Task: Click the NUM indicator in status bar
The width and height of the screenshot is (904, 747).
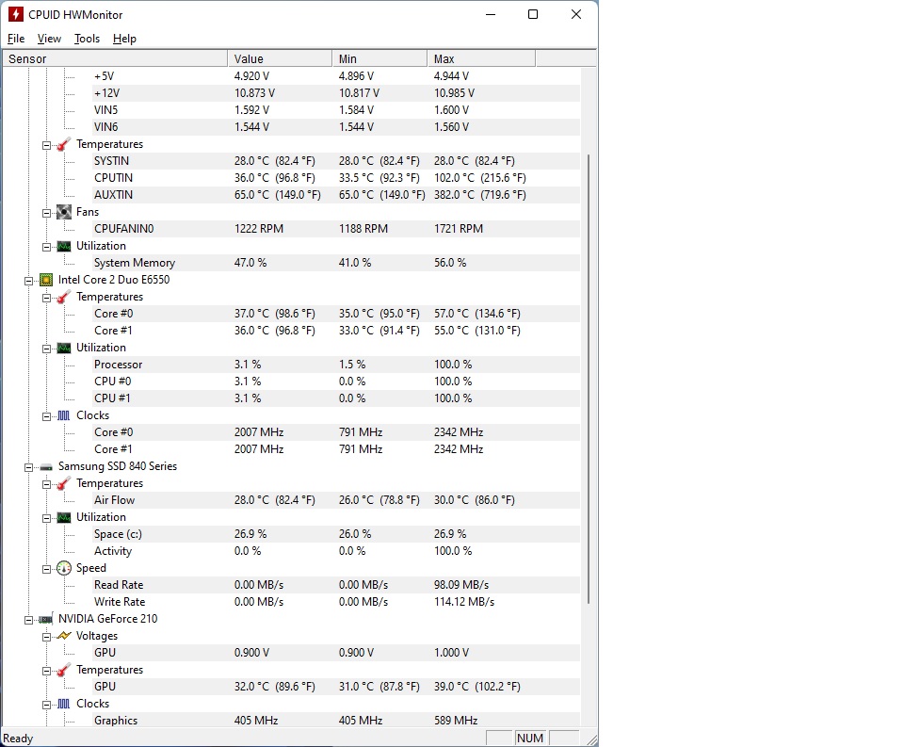Action: point(530,739)
